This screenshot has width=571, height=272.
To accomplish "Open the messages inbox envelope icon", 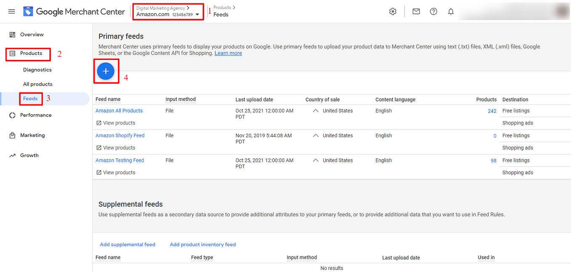I will pos(416,11).
